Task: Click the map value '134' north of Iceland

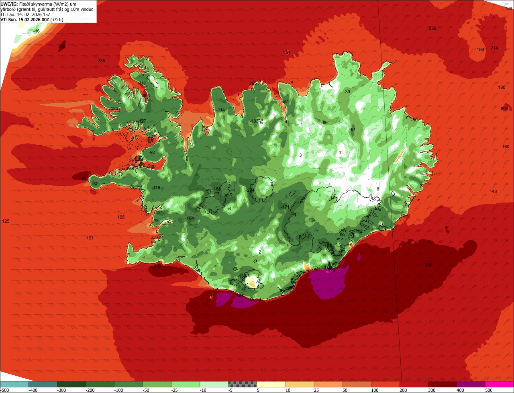Action: tap(286, 53)
